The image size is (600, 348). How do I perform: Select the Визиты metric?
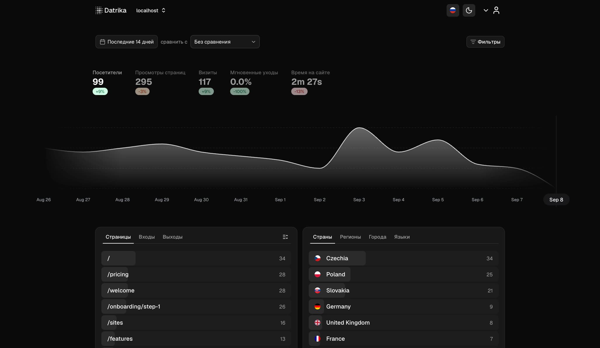208,82
